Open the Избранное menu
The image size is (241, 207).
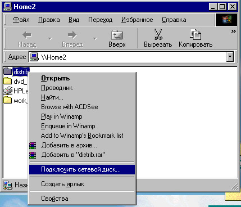click(x=137, y=20)
